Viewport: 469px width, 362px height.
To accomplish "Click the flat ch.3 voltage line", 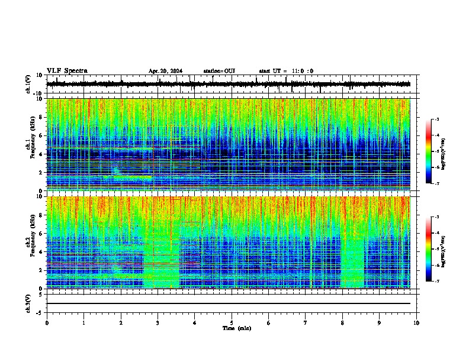I will tap(229, 303).
